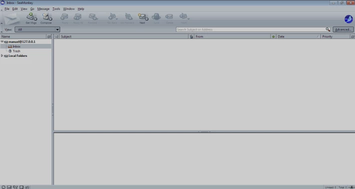Viewport: 355px width, 189px height.
Task: Click the thread column header icon
Action: (x=56, y=36)
